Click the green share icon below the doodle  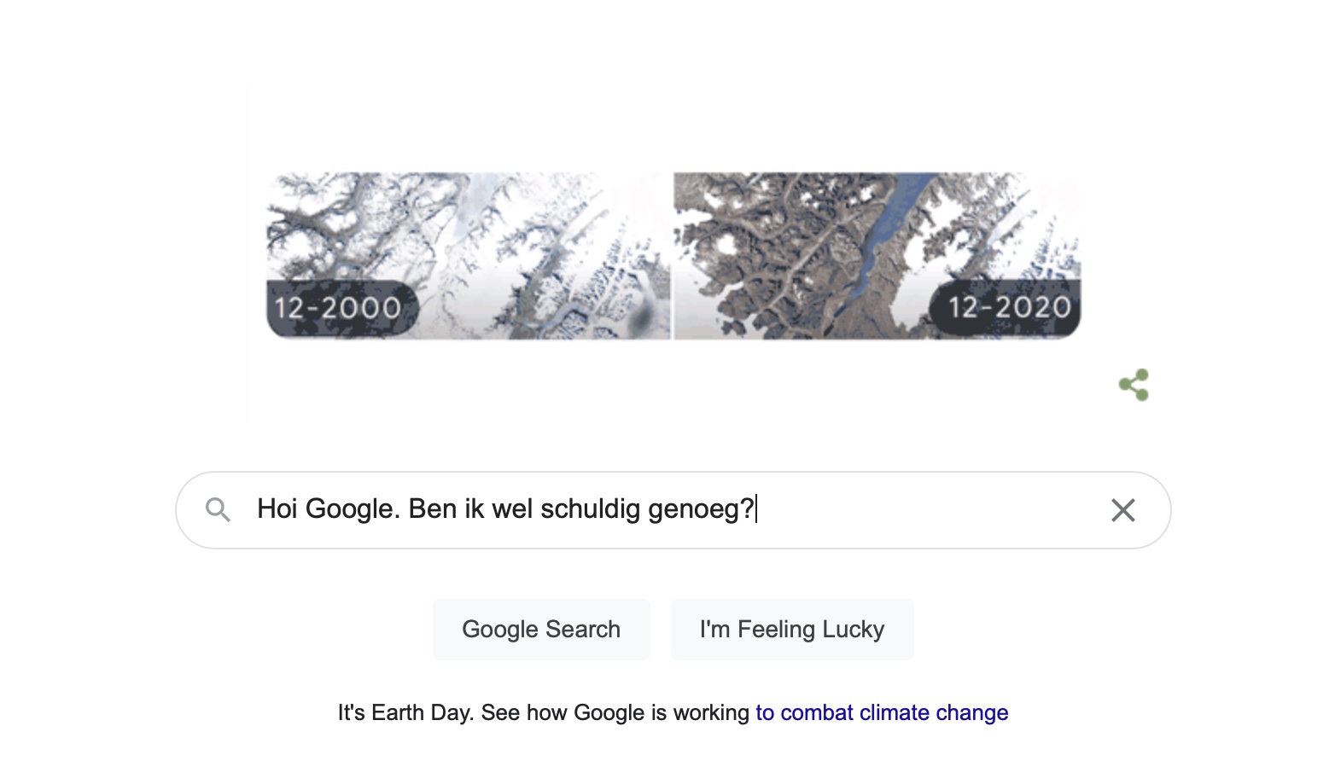(1134, 385)
